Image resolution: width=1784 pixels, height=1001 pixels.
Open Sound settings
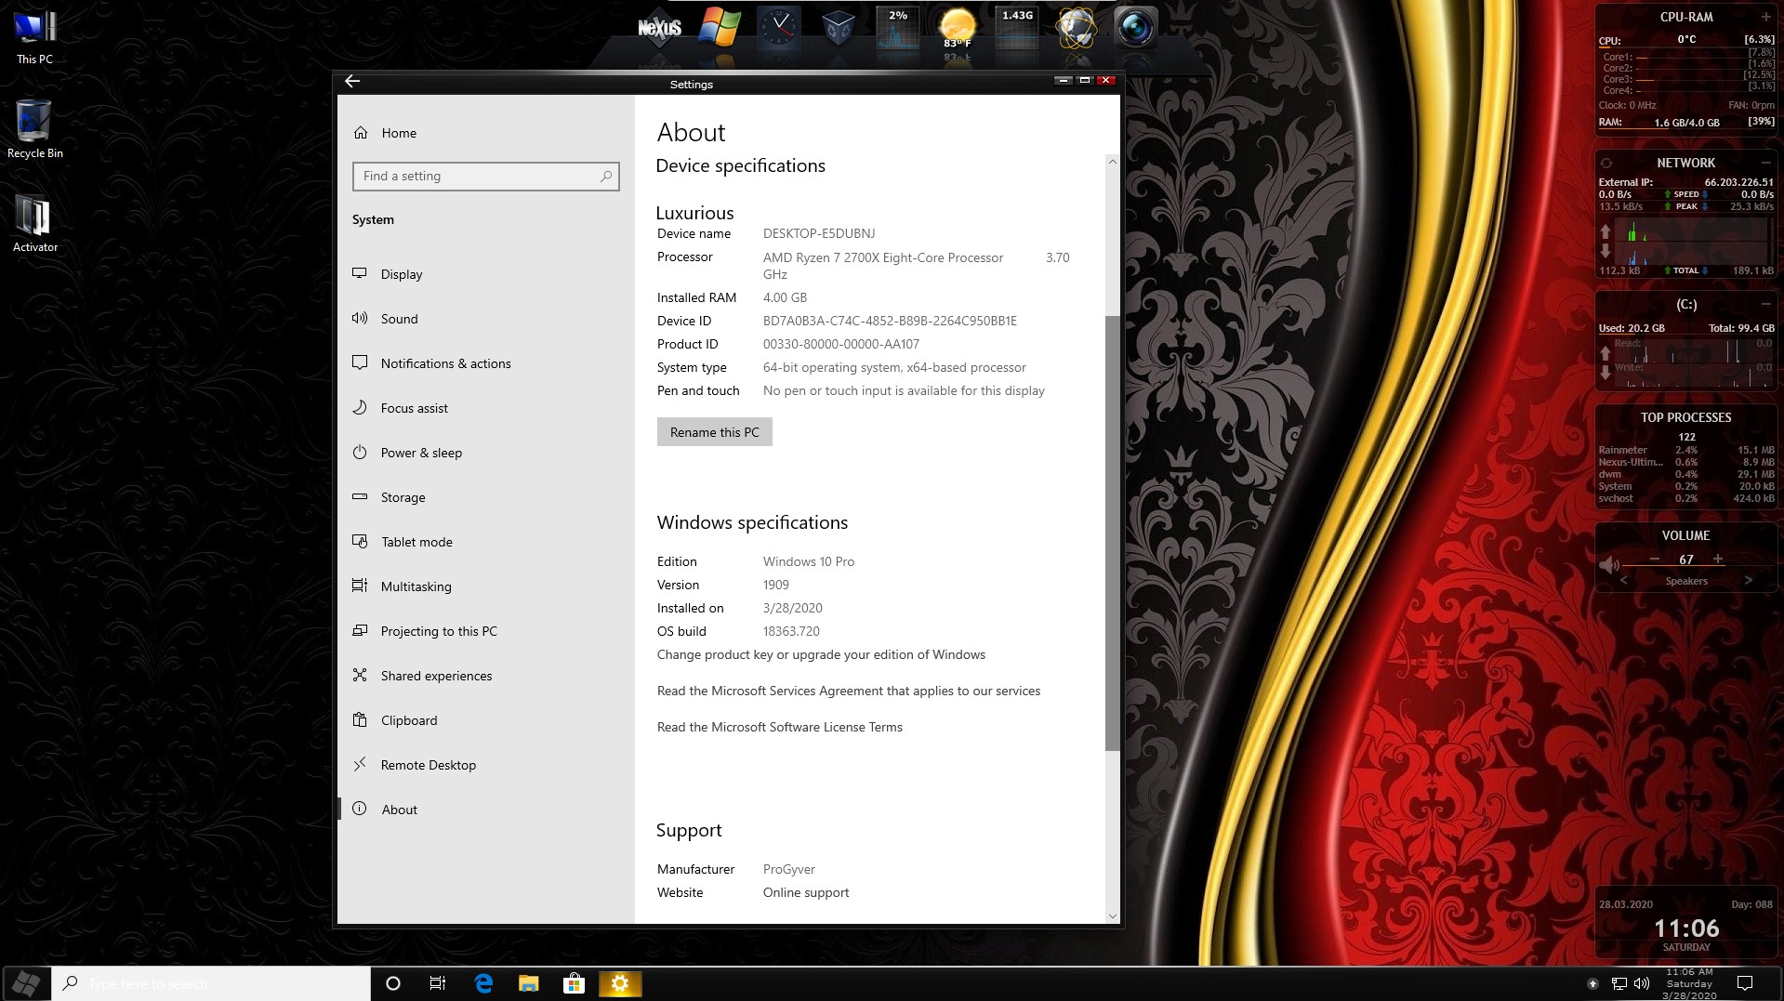486,319
